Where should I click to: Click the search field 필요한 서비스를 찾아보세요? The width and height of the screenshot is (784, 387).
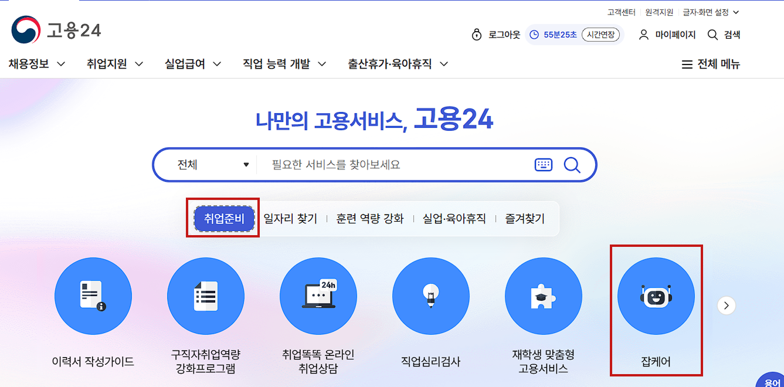pyautogui.click(x=393, y=165)
